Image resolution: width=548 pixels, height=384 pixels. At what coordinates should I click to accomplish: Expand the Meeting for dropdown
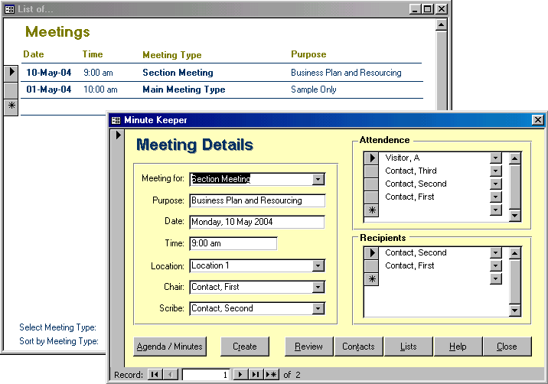tap(318, 179)
